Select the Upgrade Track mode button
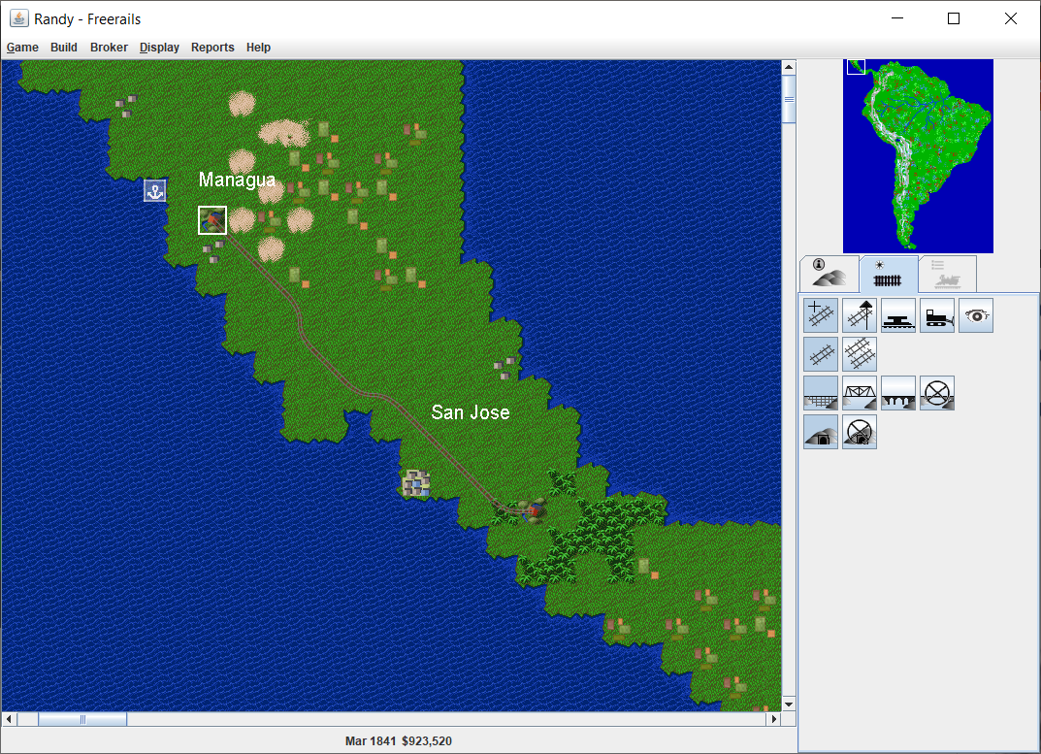The image size is (1041, 754). point(860,315)
